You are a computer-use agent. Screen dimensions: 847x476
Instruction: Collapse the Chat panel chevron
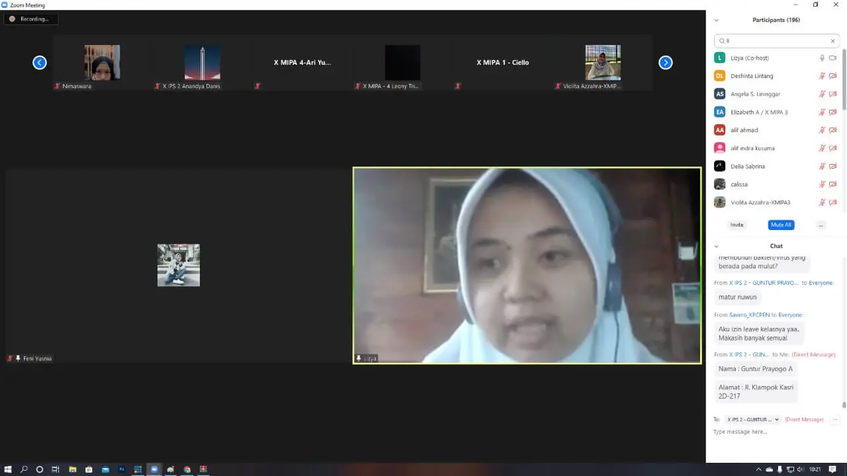pyautogui.click(x=716, y=246)
